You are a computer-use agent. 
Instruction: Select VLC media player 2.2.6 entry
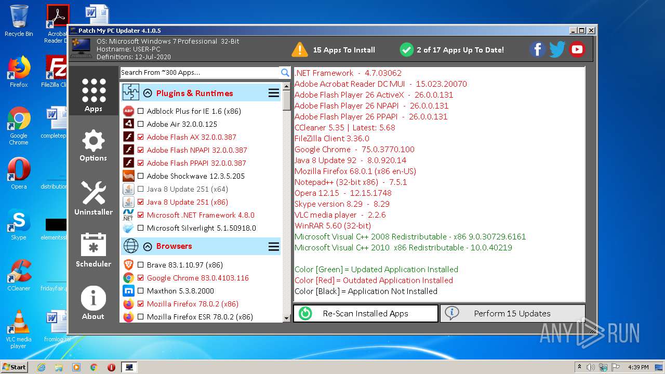click(x=340, y=215)
